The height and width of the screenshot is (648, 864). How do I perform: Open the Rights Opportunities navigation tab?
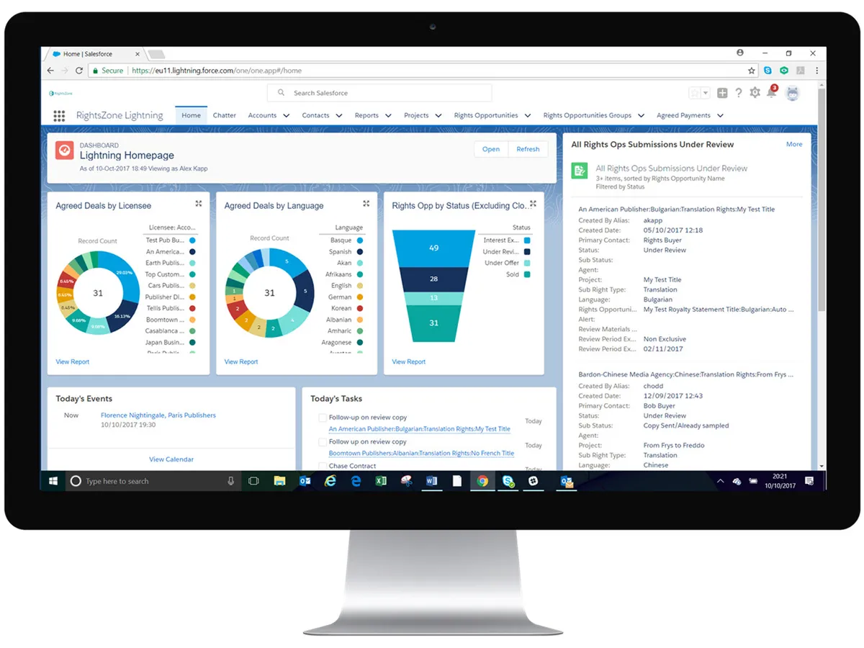pos(486,115)
